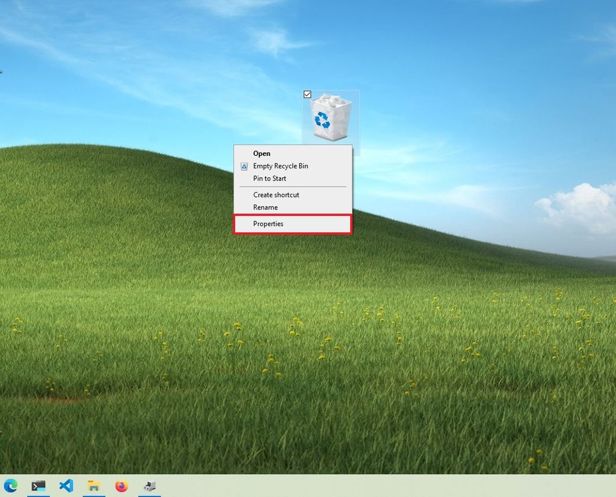Launch Firefox from the taskbar
The image size is (616, 497).
coord(120,486)
